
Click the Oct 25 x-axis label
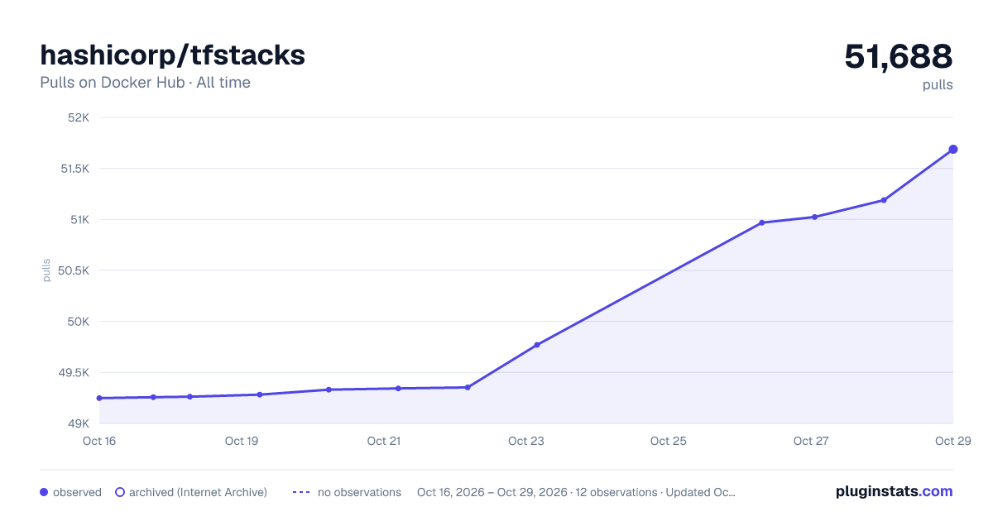point(669,441)
